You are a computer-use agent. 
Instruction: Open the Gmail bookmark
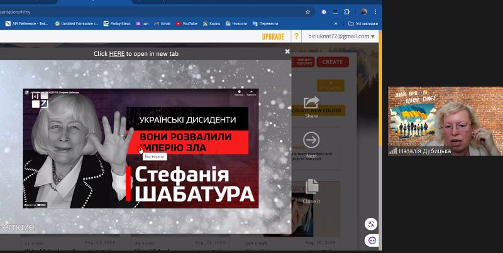point(162,24)
